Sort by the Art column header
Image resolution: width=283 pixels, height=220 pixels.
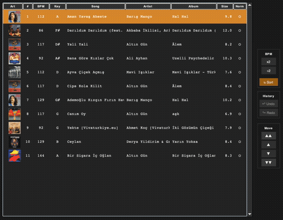click(12, 6)
